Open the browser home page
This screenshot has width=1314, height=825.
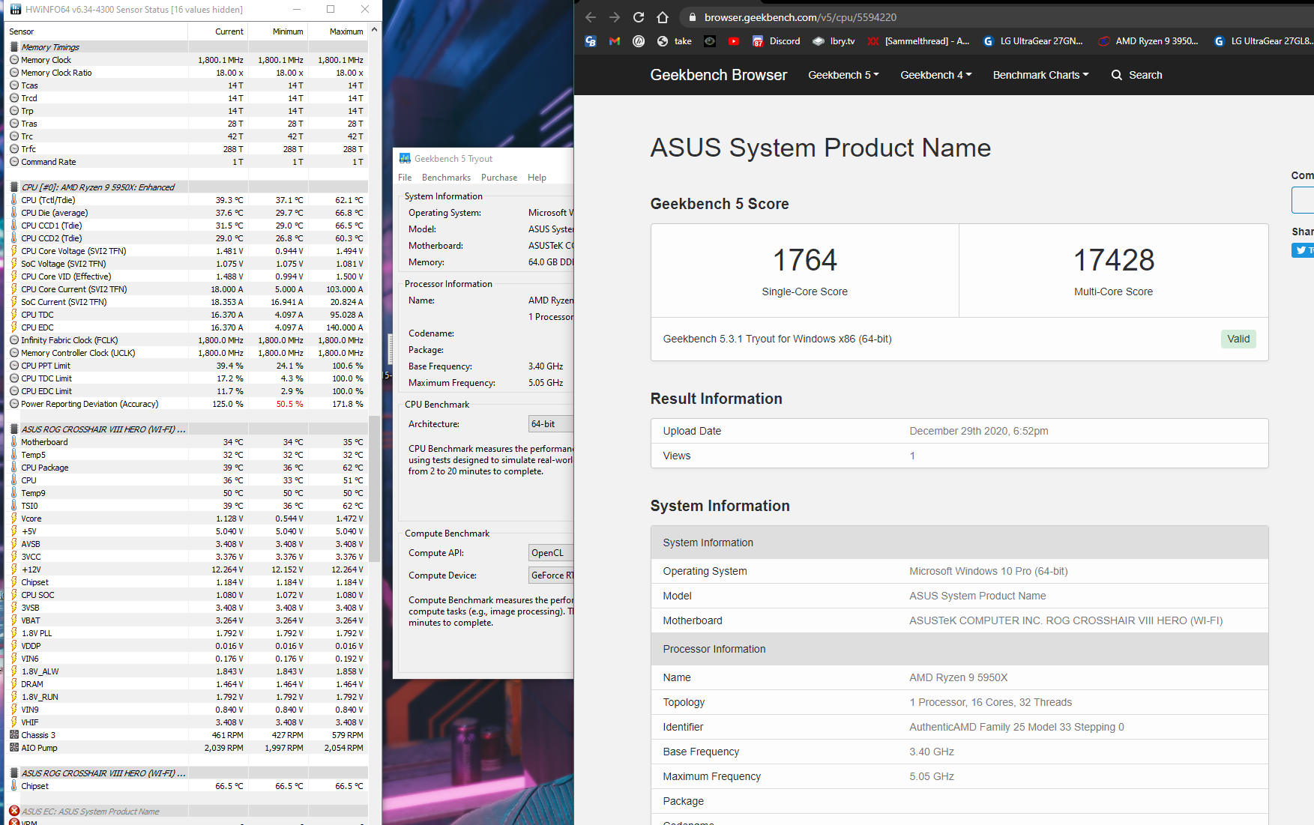[663, 17]
